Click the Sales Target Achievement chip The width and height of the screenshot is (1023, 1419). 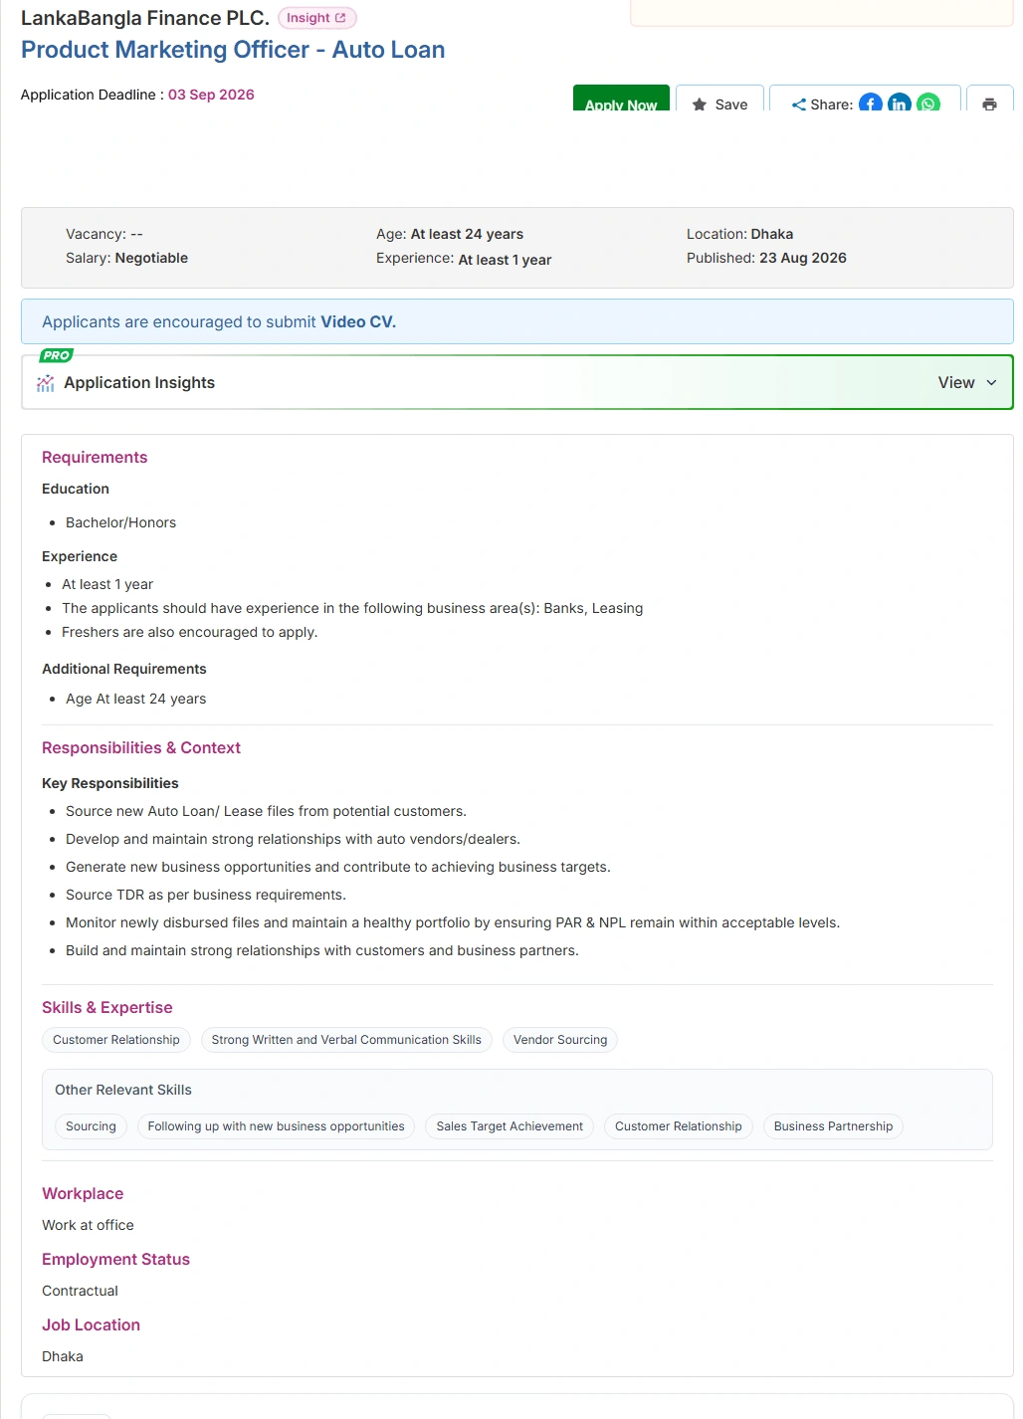pos(510,1126)
